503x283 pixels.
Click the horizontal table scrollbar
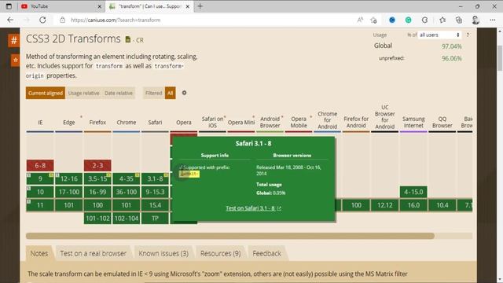[x=230, y=236]
